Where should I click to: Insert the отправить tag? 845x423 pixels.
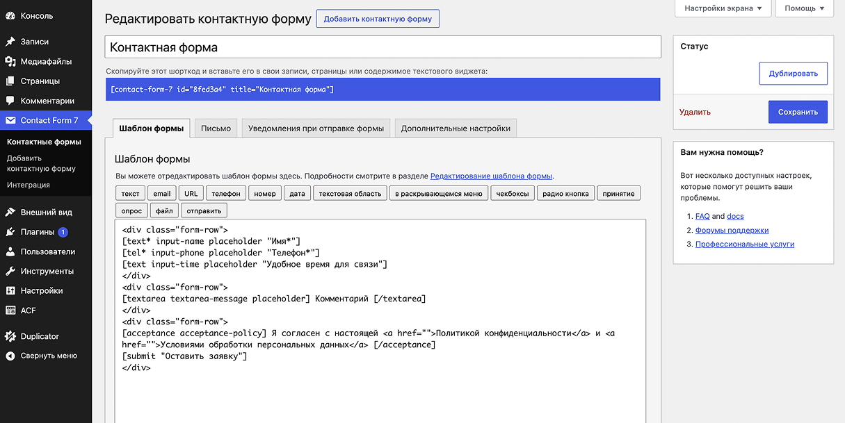tap(204, 210)
